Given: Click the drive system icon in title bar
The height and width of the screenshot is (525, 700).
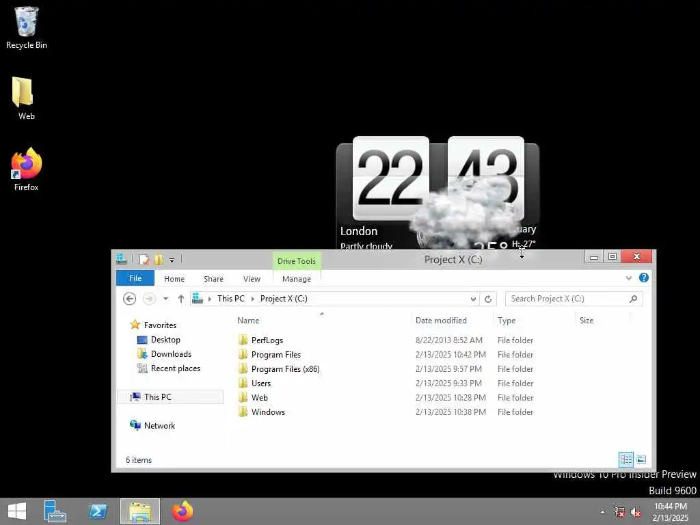Looking at the screenshot, I should point(122,259).
